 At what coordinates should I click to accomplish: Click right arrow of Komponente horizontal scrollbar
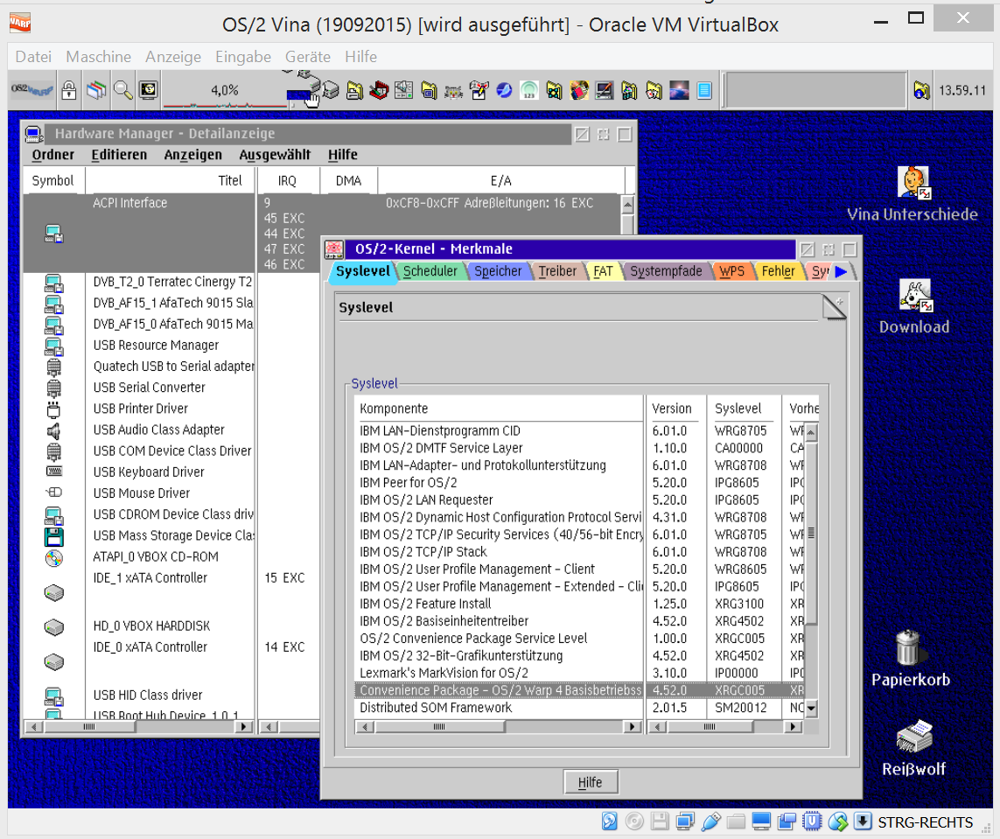[x=633, y=727]
